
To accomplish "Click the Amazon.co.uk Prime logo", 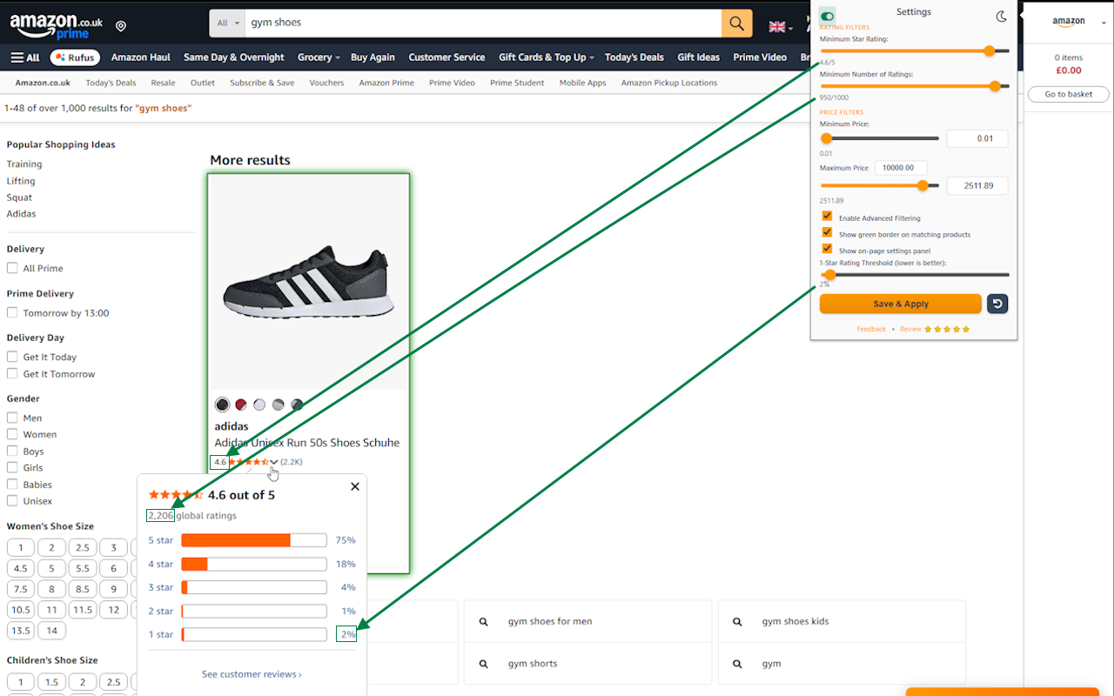I will tap(56, 26).
